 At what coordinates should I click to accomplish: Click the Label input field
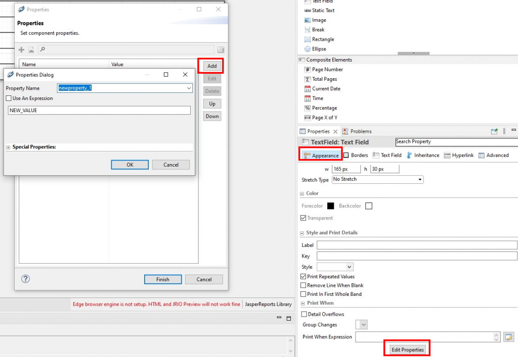point(417,245)
